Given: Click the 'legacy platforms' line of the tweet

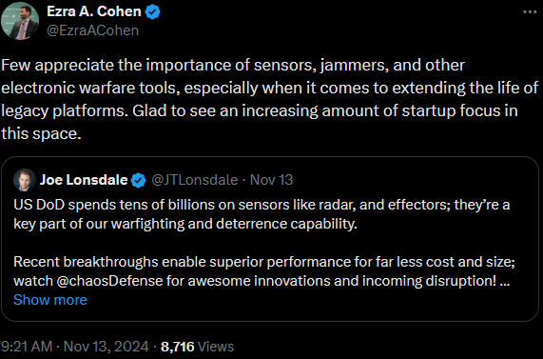Looking at the screenshot, I should coord(260,110).
